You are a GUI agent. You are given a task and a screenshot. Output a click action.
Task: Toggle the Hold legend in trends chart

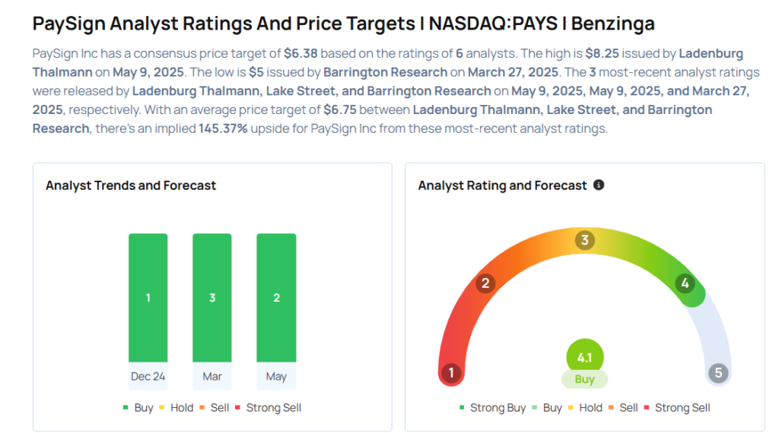click(x=176, y=408)
